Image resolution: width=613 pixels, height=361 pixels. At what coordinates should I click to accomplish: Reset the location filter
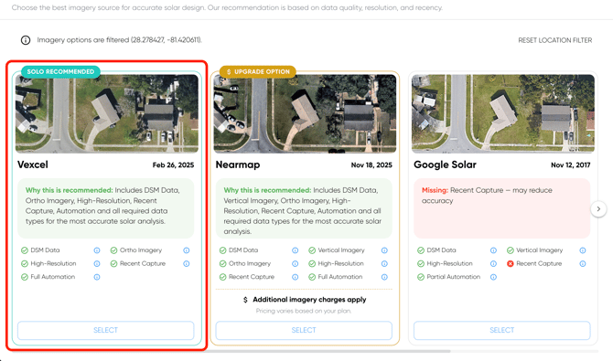(555, 40)
